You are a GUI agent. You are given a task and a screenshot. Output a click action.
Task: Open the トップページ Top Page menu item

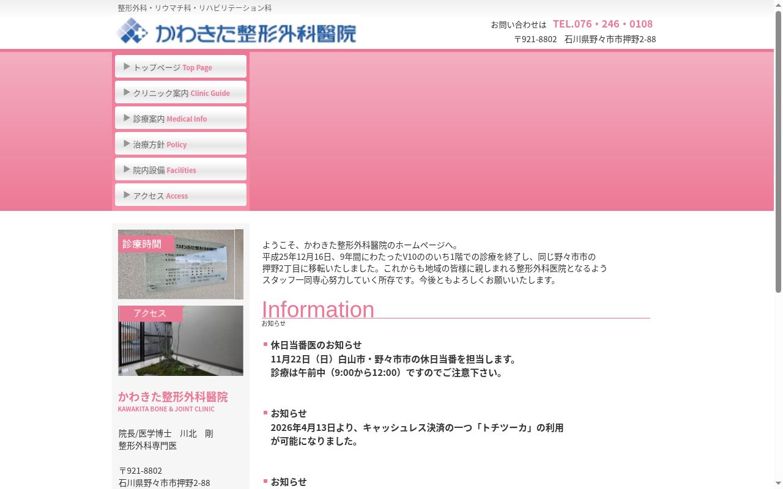point(180,67)
